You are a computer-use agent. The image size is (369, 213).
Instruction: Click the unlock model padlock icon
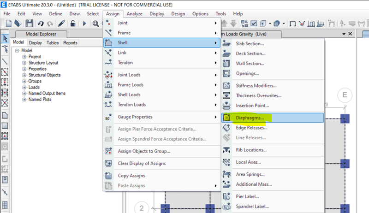click(73, 23)
